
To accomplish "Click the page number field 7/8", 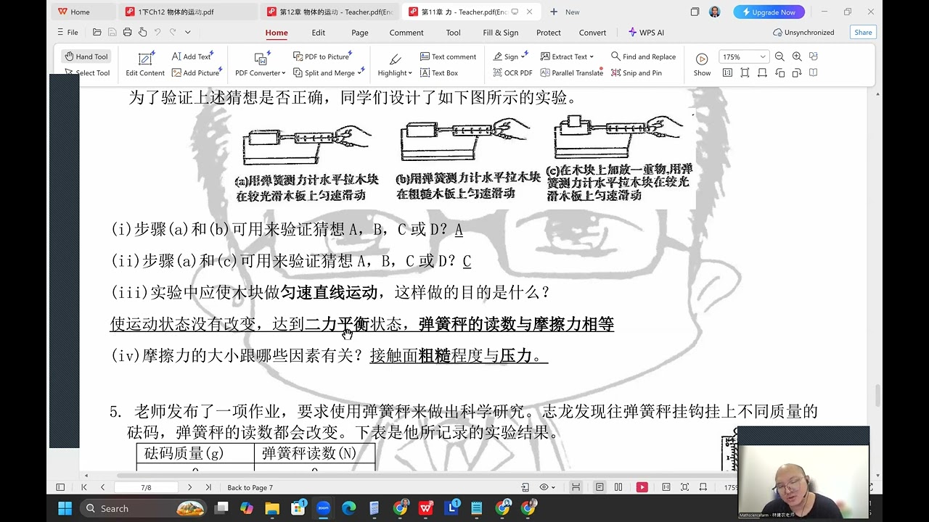I will (x=146, y=487).
